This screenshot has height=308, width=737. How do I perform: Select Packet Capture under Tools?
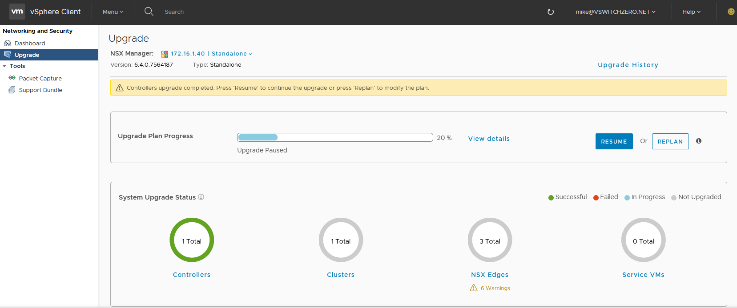(40, 78)
